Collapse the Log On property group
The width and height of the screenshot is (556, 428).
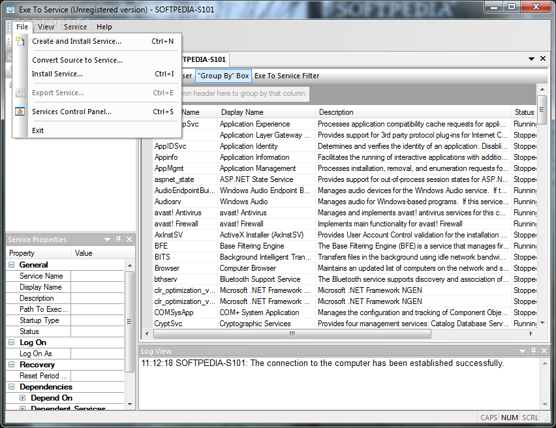(x=12, y=342)
